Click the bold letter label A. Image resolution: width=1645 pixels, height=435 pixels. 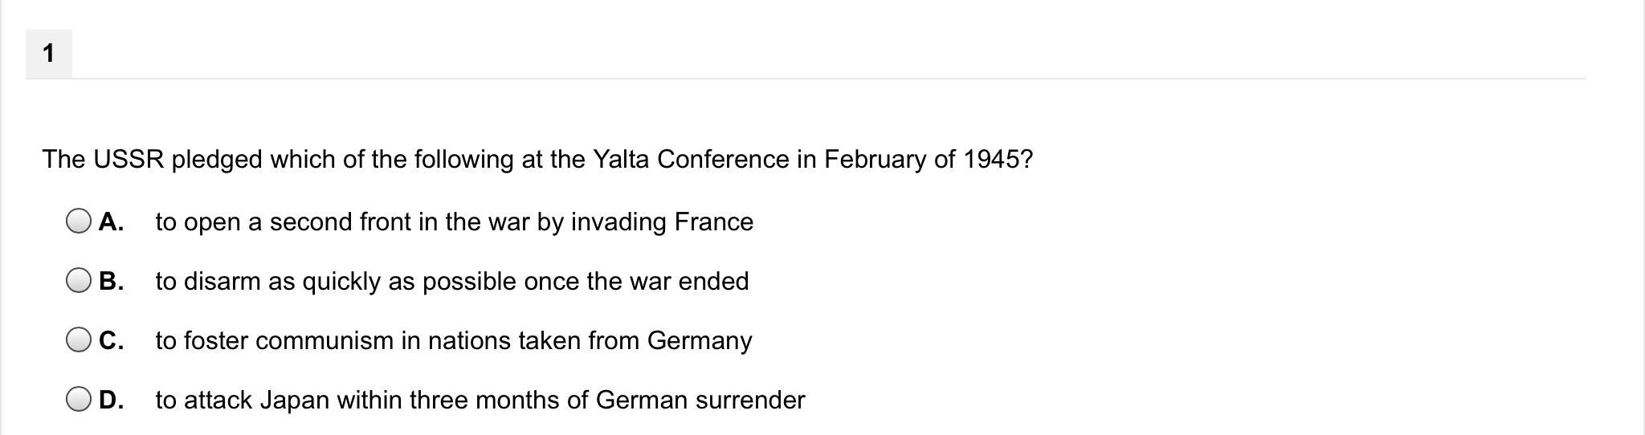pyautogui.click(x=111, y=222)
